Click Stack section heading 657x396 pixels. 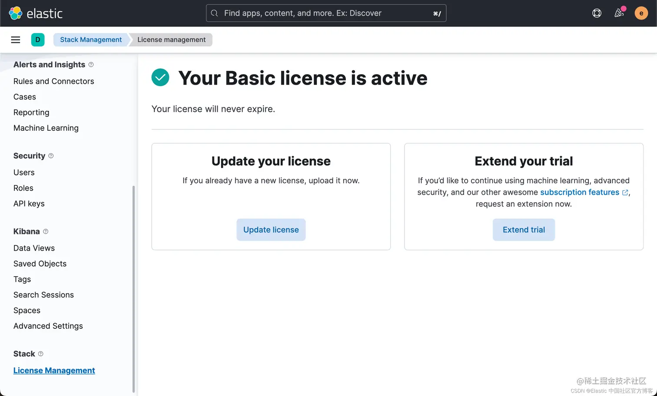click(24, 354)
